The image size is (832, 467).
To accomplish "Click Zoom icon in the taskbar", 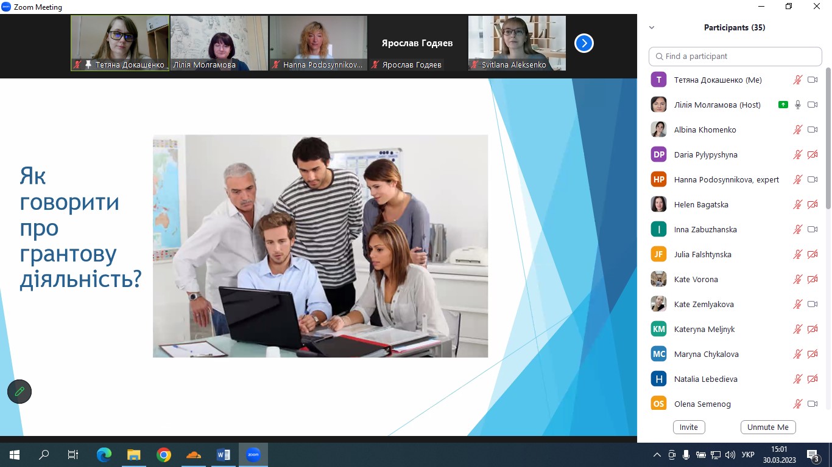I will click(x=253, y=454).
